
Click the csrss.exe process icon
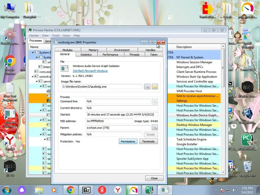click(36, 72)
